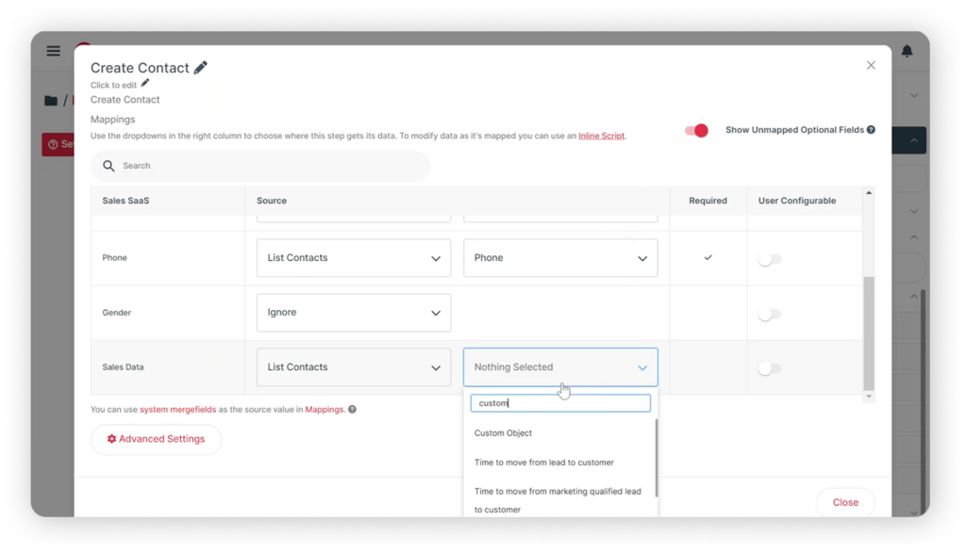The width and height of the screenshot is (966, 553).
Task: Enable User Configurable for Phone row
Action: tap(770, 260)
